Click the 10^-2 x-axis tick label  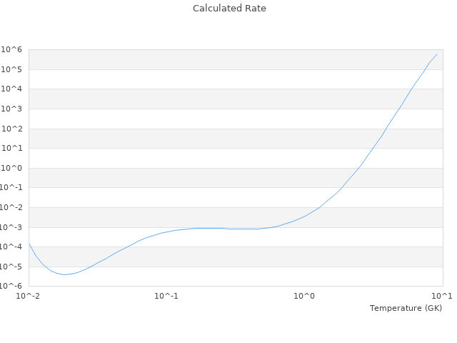(29, 295)
